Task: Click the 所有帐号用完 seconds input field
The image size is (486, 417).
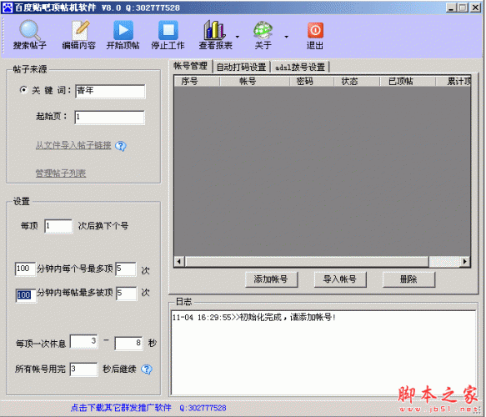Action: click(x=83, y=369)
